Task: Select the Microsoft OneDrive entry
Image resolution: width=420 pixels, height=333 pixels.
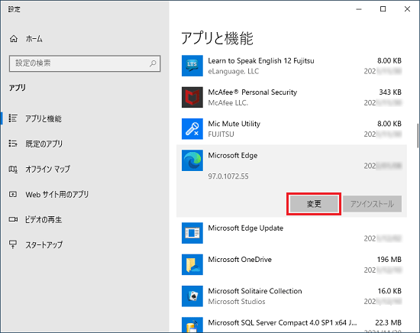Action: point(292,265)
